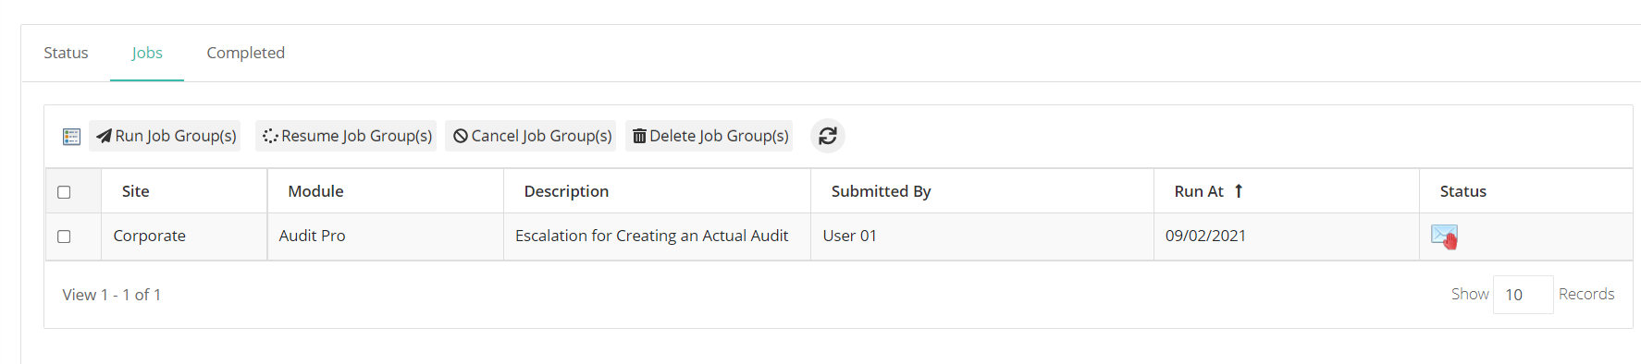Click the grid view list icon
The height and width of the screenshot is (364, 1641).
tap(71, 137)
